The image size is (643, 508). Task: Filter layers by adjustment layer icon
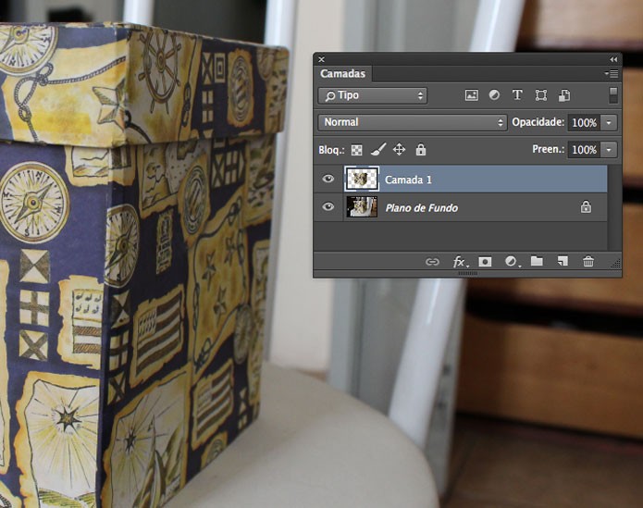pos(494,95)
